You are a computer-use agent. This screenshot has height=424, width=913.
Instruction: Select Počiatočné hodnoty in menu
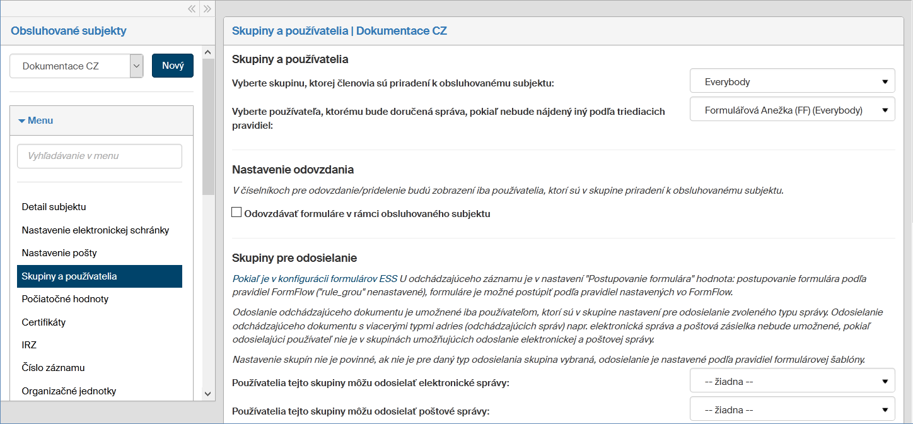tap(66, 299)
